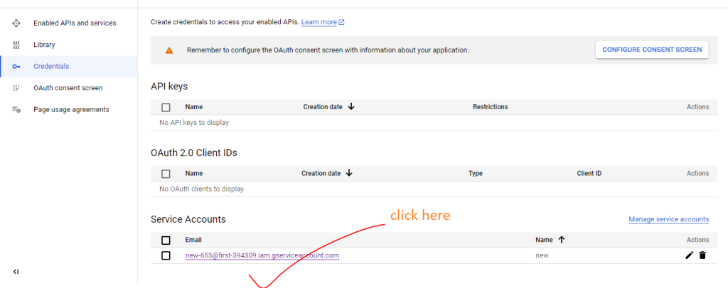This screenshot has width=728, height=288.
Task: Click the Credentials key icon
Action: (x=16, y=67)
